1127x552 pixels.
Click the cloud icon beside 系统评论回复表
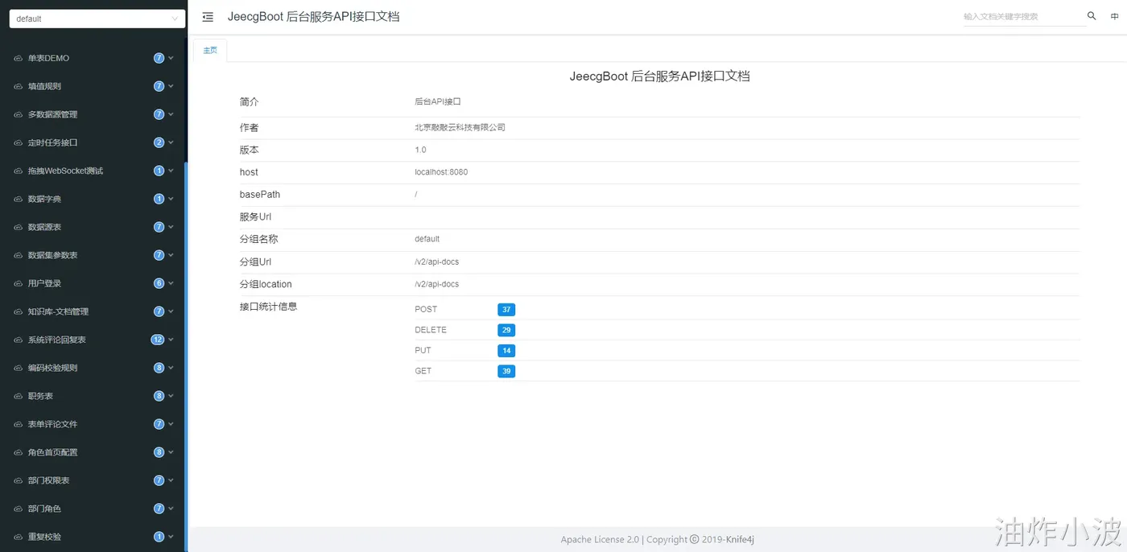coord(19,340)
